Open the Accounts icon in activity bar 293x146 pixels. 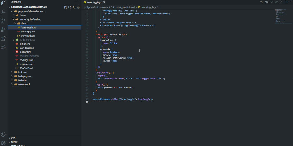[x=4, y=134]
